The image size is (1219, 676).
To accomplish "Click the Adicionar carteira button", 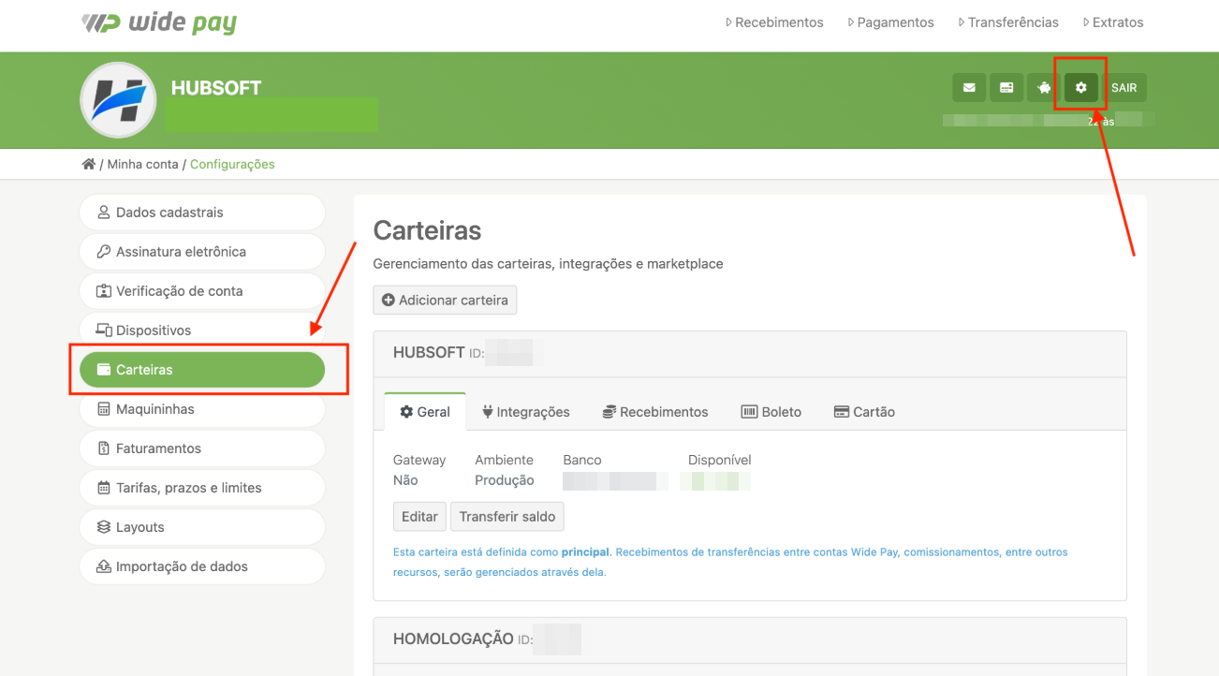I will tap(445, 301).
